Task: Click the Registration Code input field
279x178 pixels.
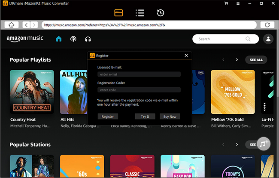Action: click(x=139, y=90)
